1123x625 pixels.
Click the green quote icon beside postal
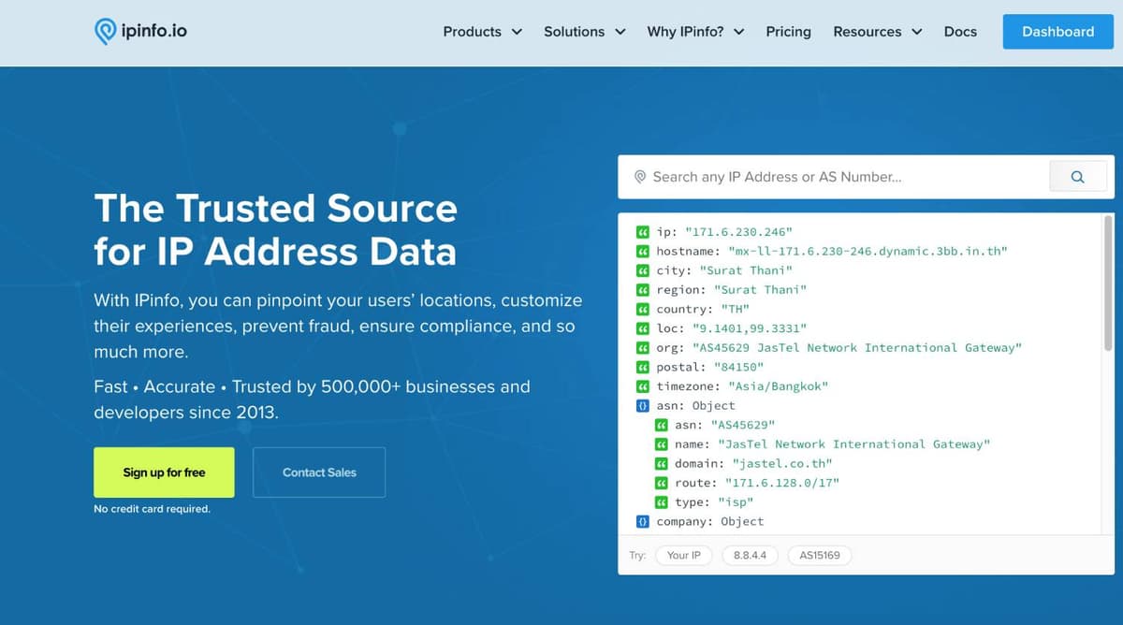tap(643, 367)
